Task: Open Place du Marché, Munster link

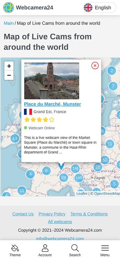Action: (x=53, y=104)
